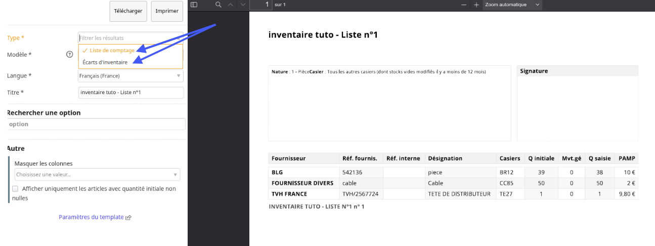Click the BLG supplier cell
The image size is (655, 246).
[304, 172]
